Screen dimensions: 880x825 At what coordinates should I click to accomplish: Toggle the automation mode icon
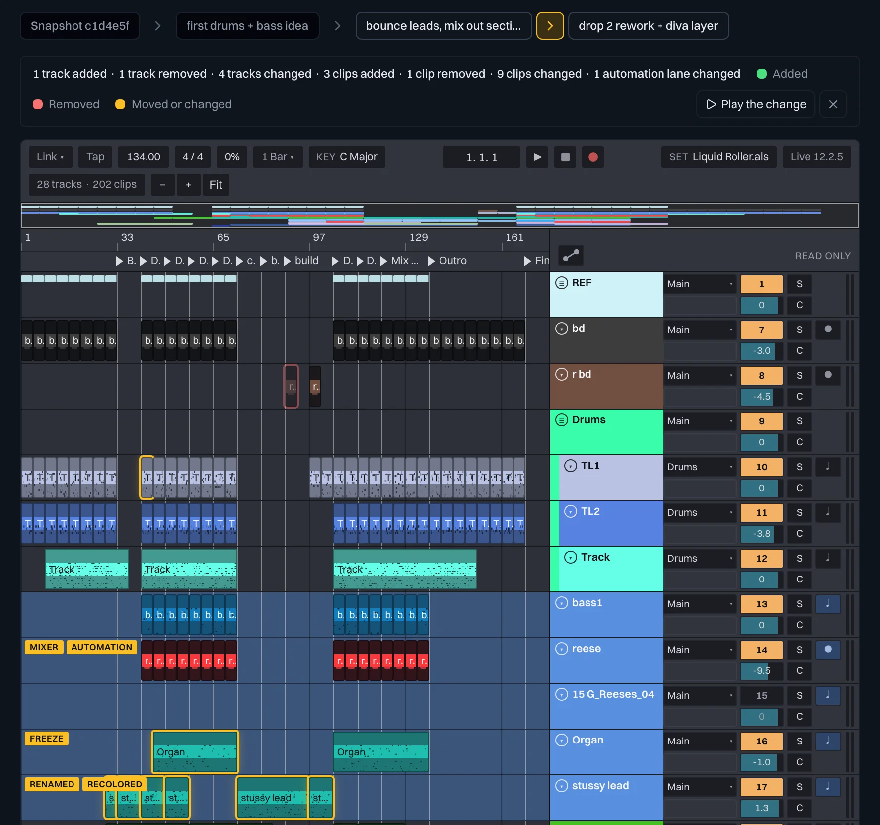pos(571,255)
